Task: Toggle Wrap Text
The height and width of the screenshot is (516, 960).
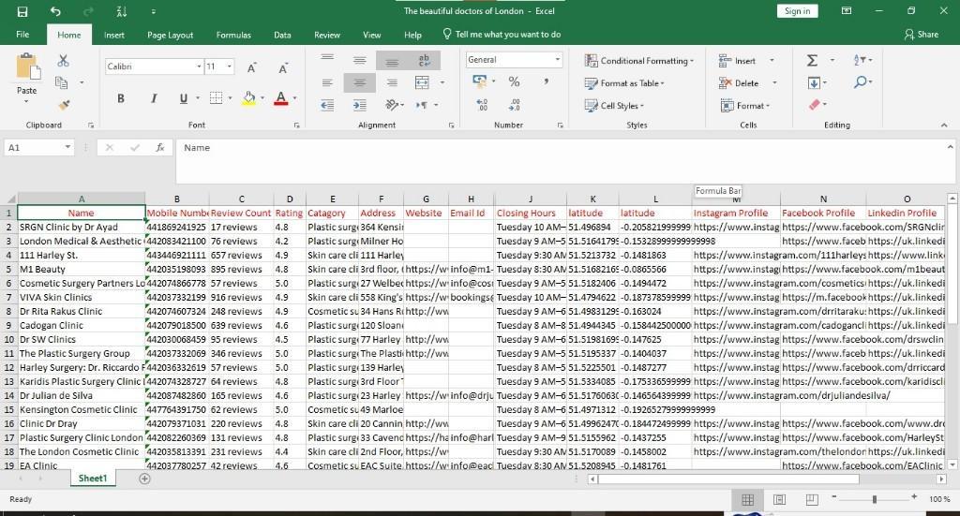Action: [x=424, y=60]
